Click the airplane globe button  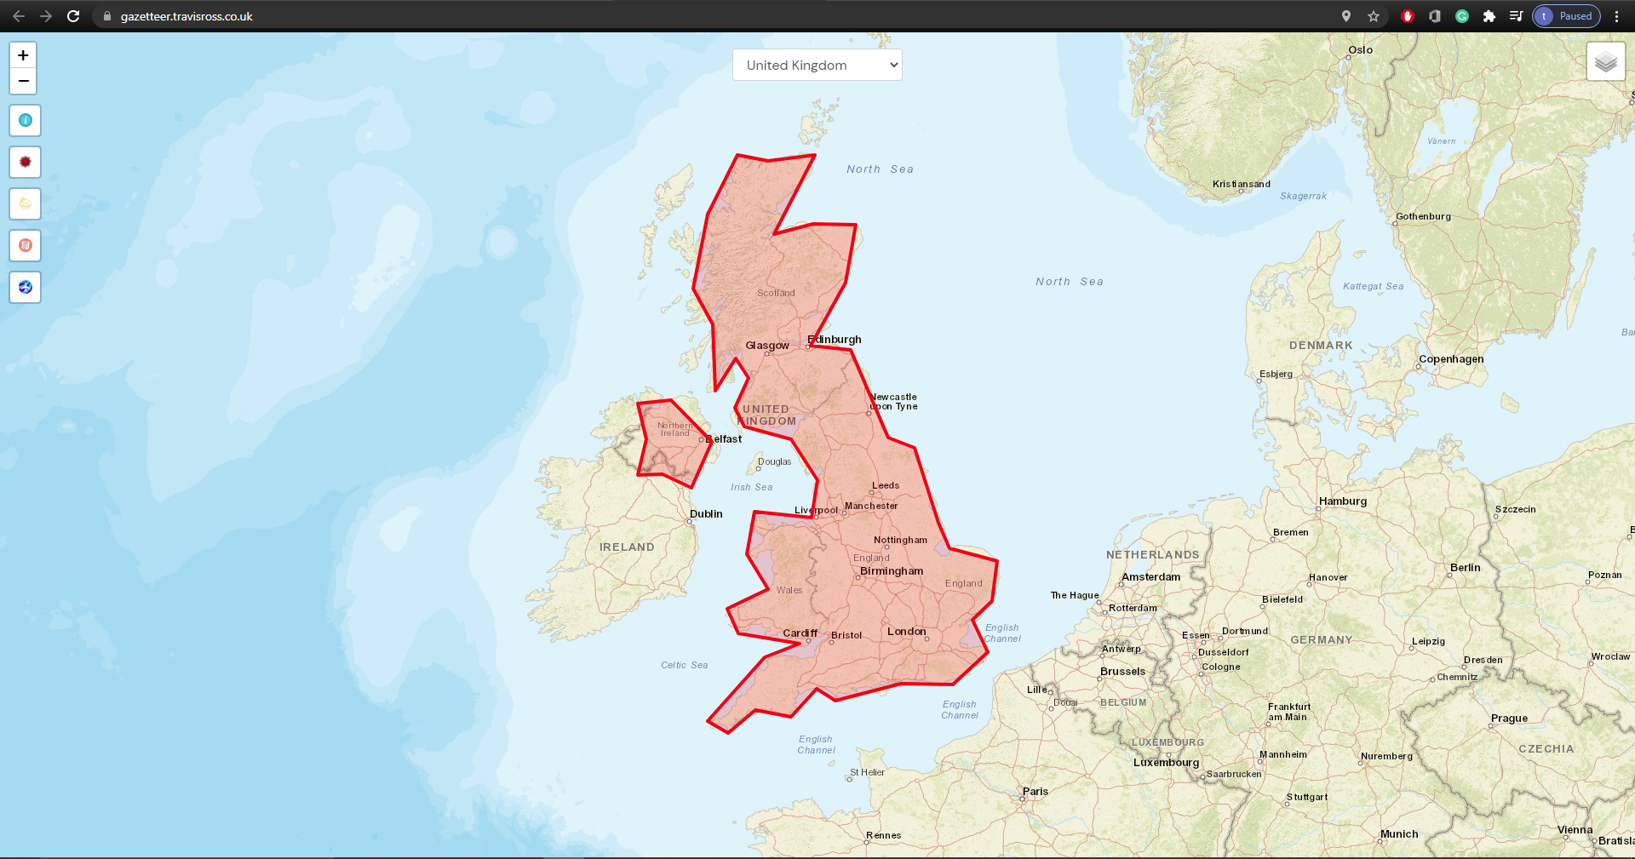coord(26,287)
